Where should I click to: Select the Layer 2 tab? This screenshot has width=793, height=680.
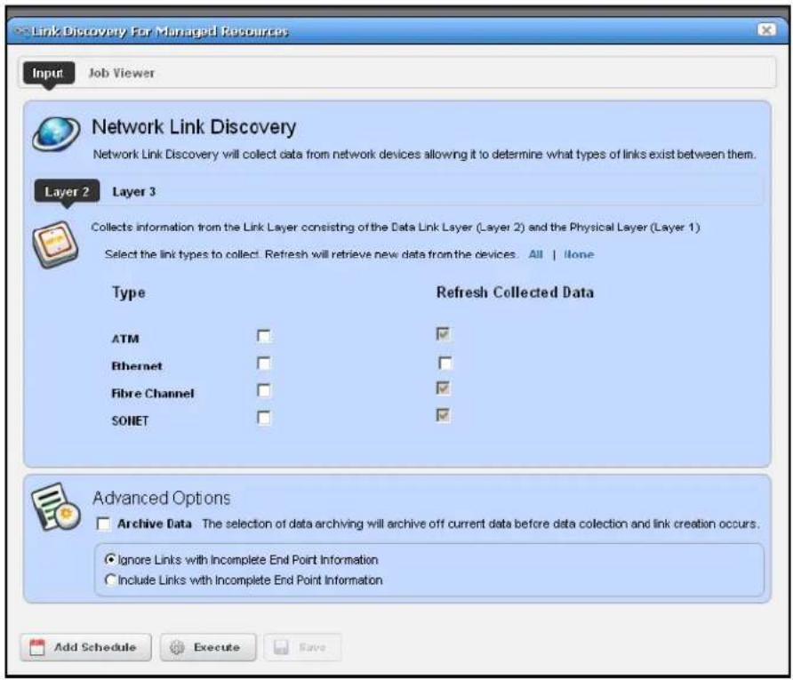[x=67, y=192]
